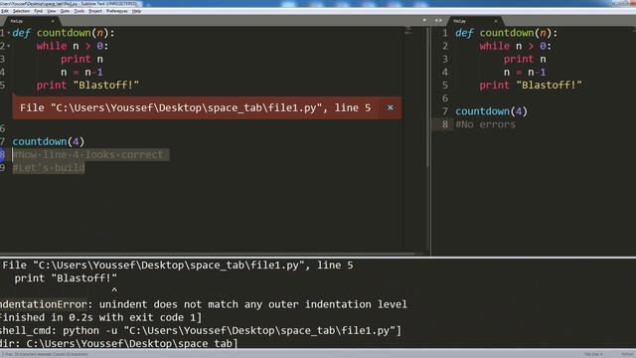This screenshot has width=636, height=358.
Task: Open the Edit menu
Action: [5, 11]
